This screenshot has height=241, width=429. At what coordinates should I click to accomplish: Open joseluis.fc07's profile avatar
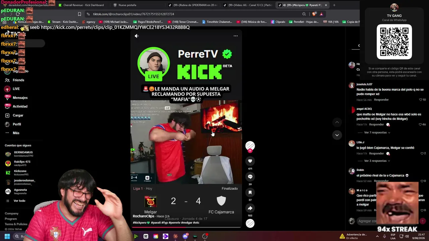click(352, 85)
